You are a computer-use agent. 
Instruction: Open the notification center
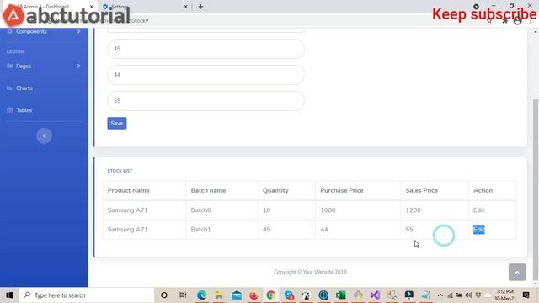tap(526, 295)
